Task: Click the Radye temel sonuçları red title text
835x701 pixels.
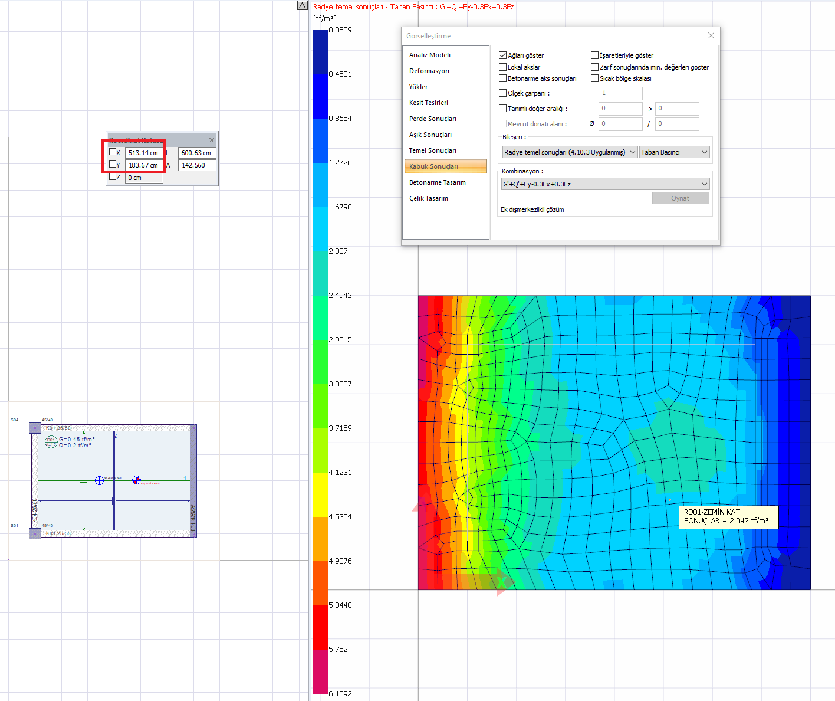Action: [413, 7]
